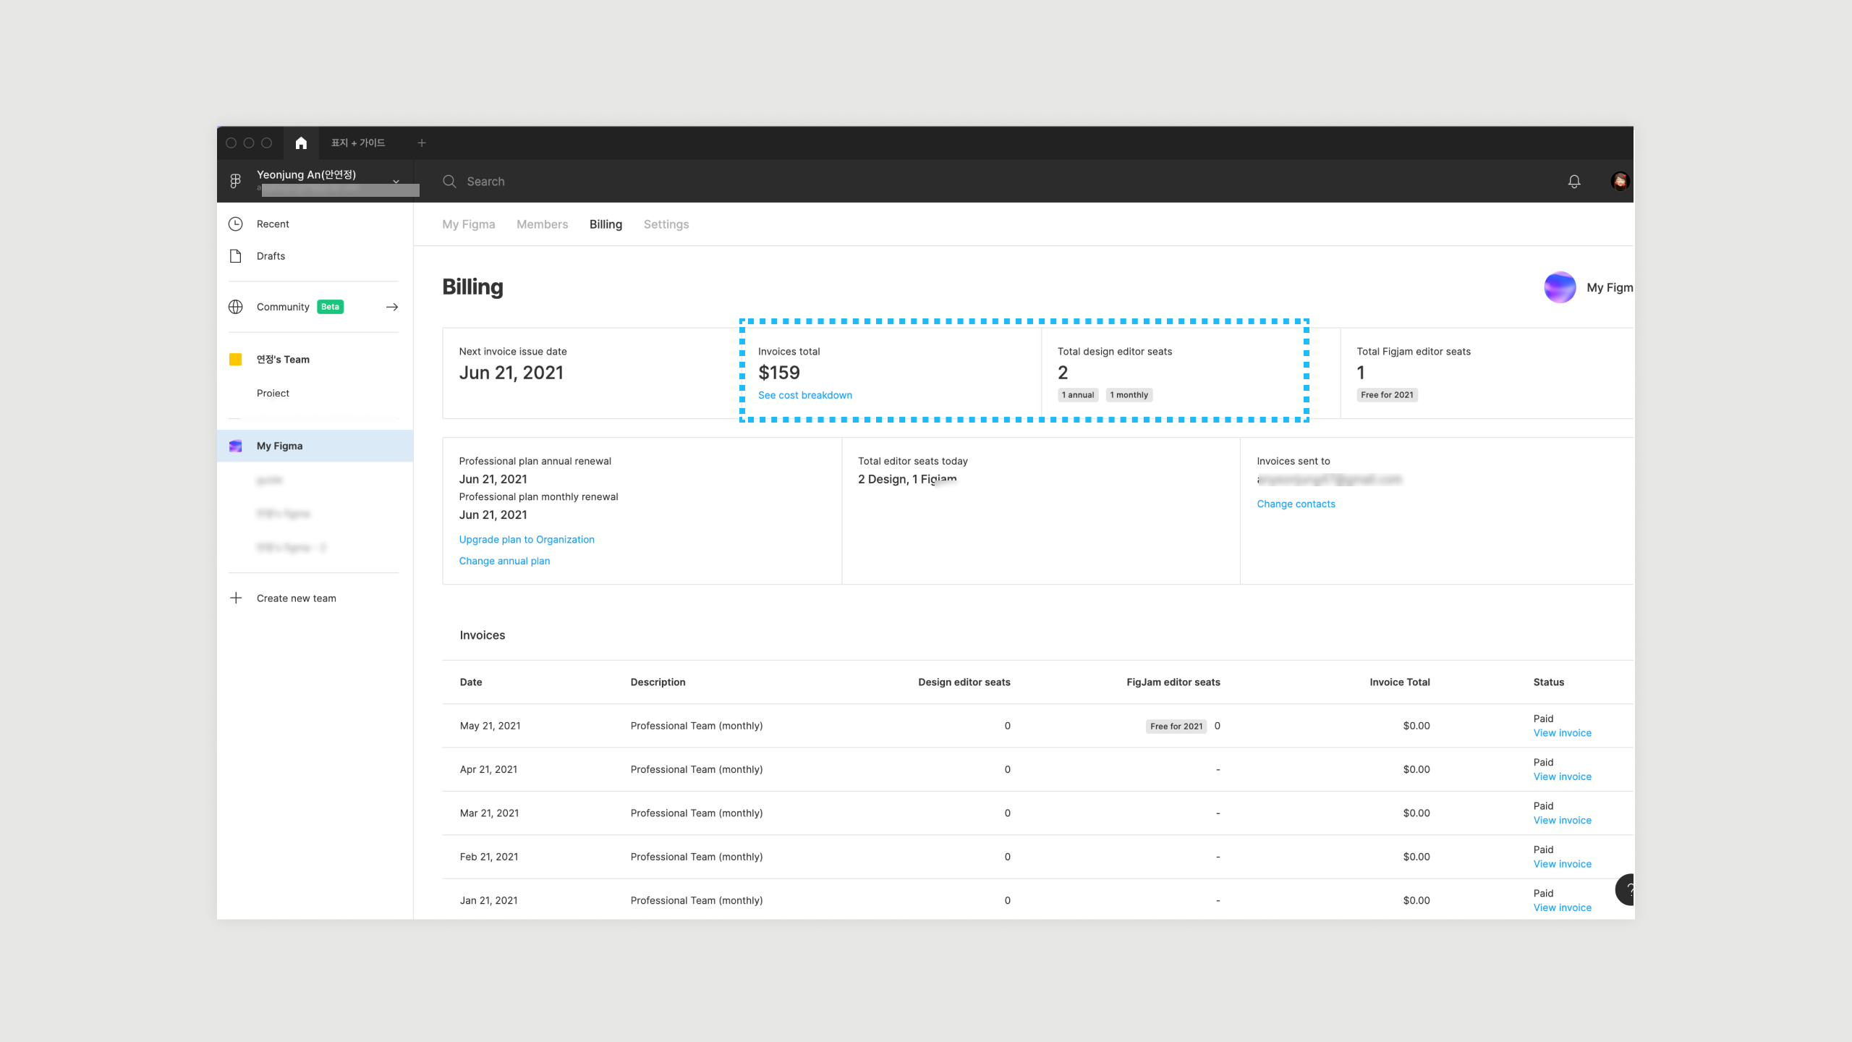Click the Community arrow icon

point(392,307)
